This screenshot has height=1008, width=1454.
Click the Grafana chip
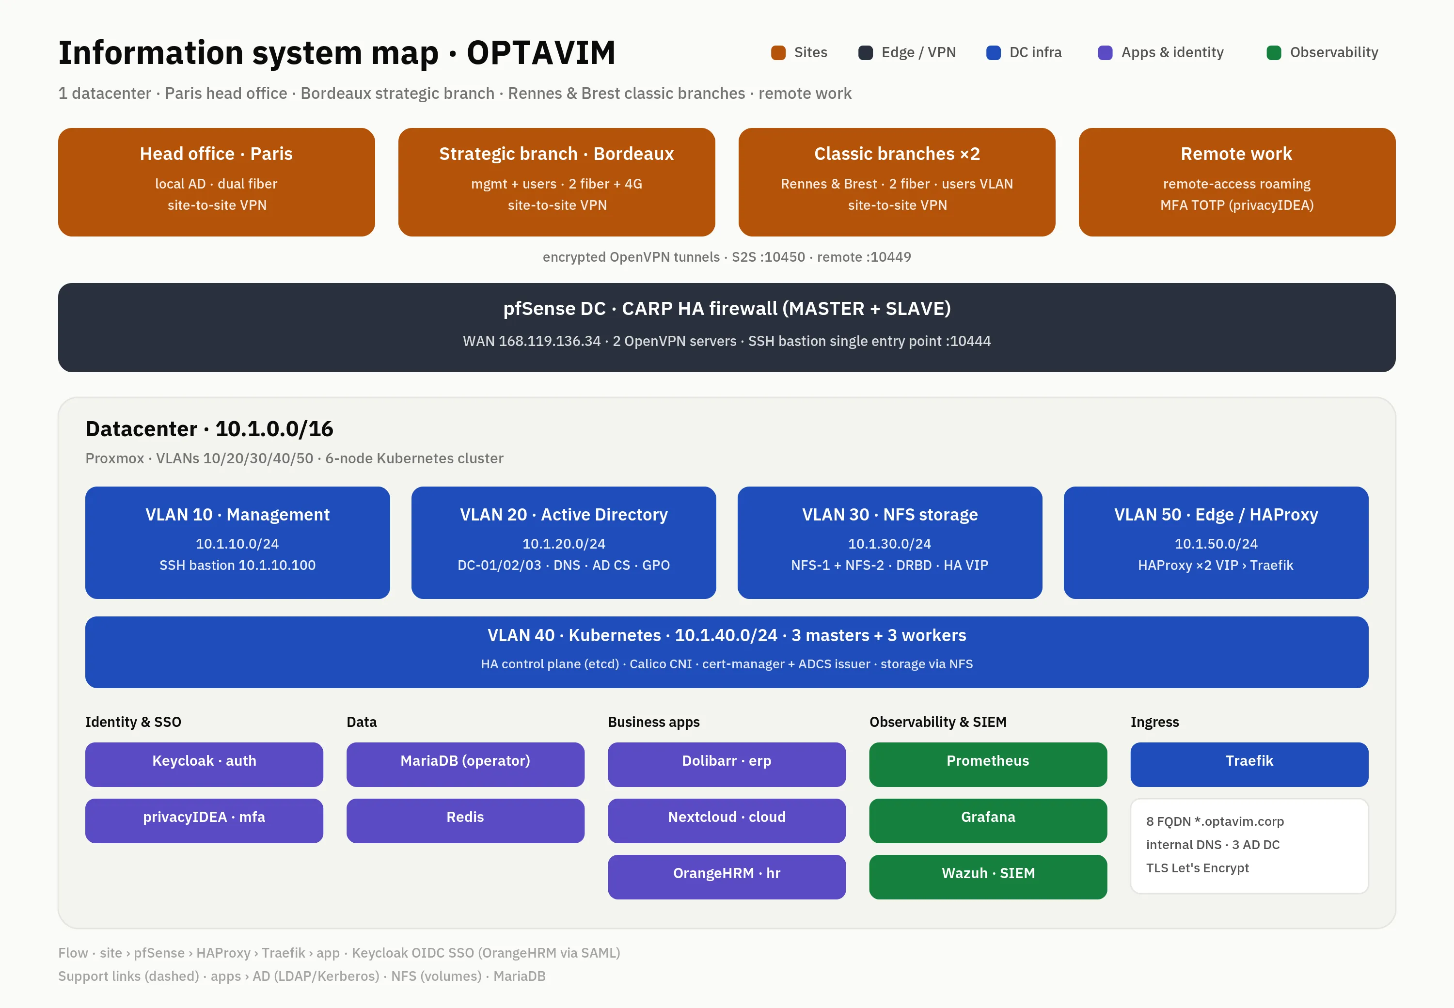point(988,820)
